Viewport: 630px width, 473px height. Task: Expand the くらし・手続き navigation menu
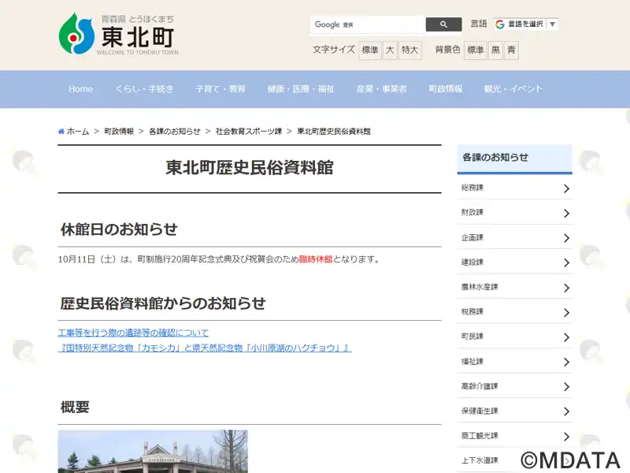point(144,89)
